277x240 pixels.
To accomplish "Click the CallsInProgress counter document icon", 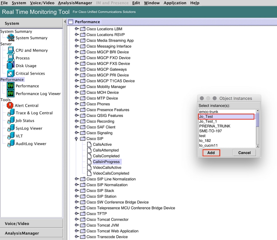I will click(x=90, y=162).
